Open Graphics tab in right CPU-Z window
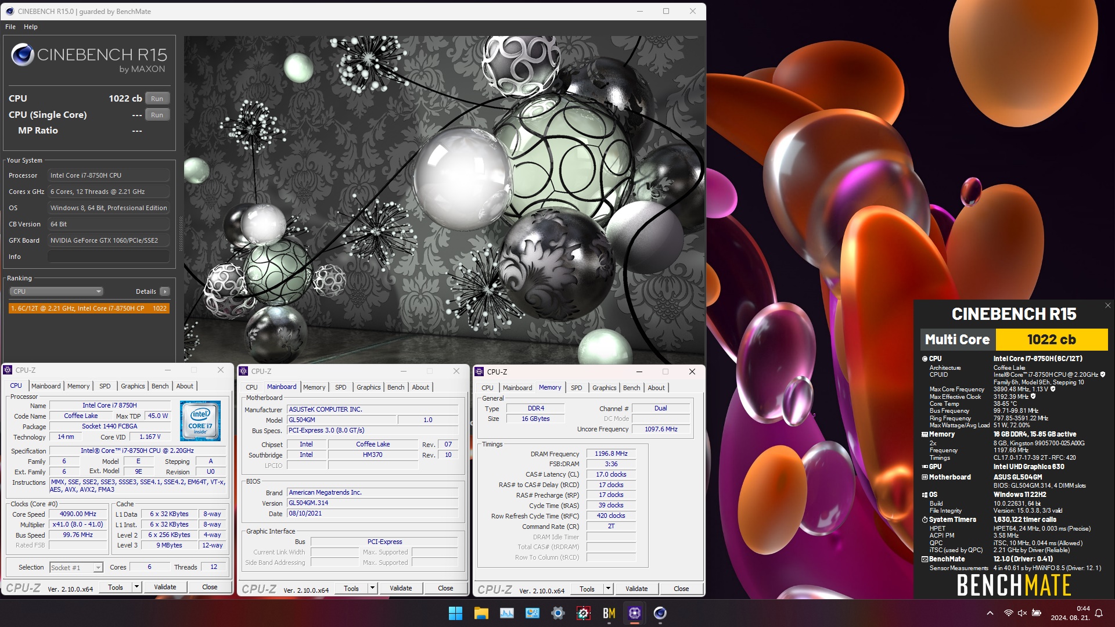 605,388
